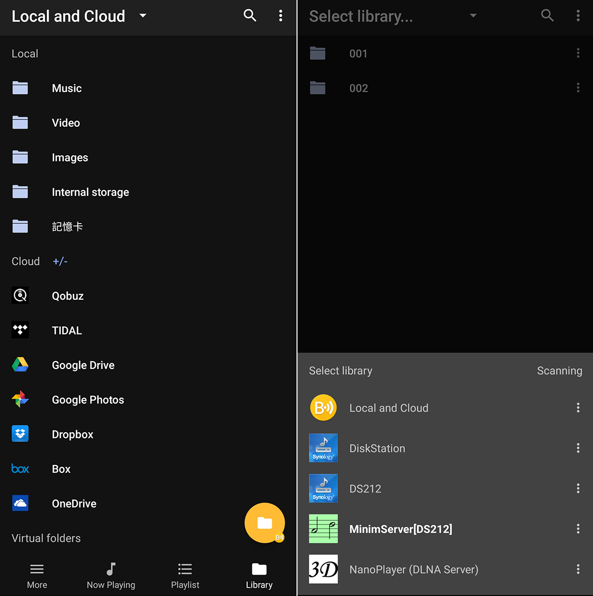Open options for Local and Cloud library

pyautogui.click(x=578, y=408)
